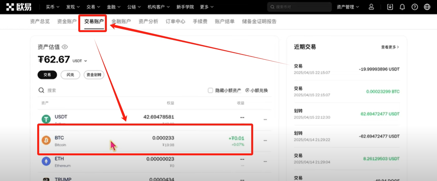Viewport: 437px width, 181px height.
Task: Click total valuation ₮62.67
Action: [x=54, y=60]
